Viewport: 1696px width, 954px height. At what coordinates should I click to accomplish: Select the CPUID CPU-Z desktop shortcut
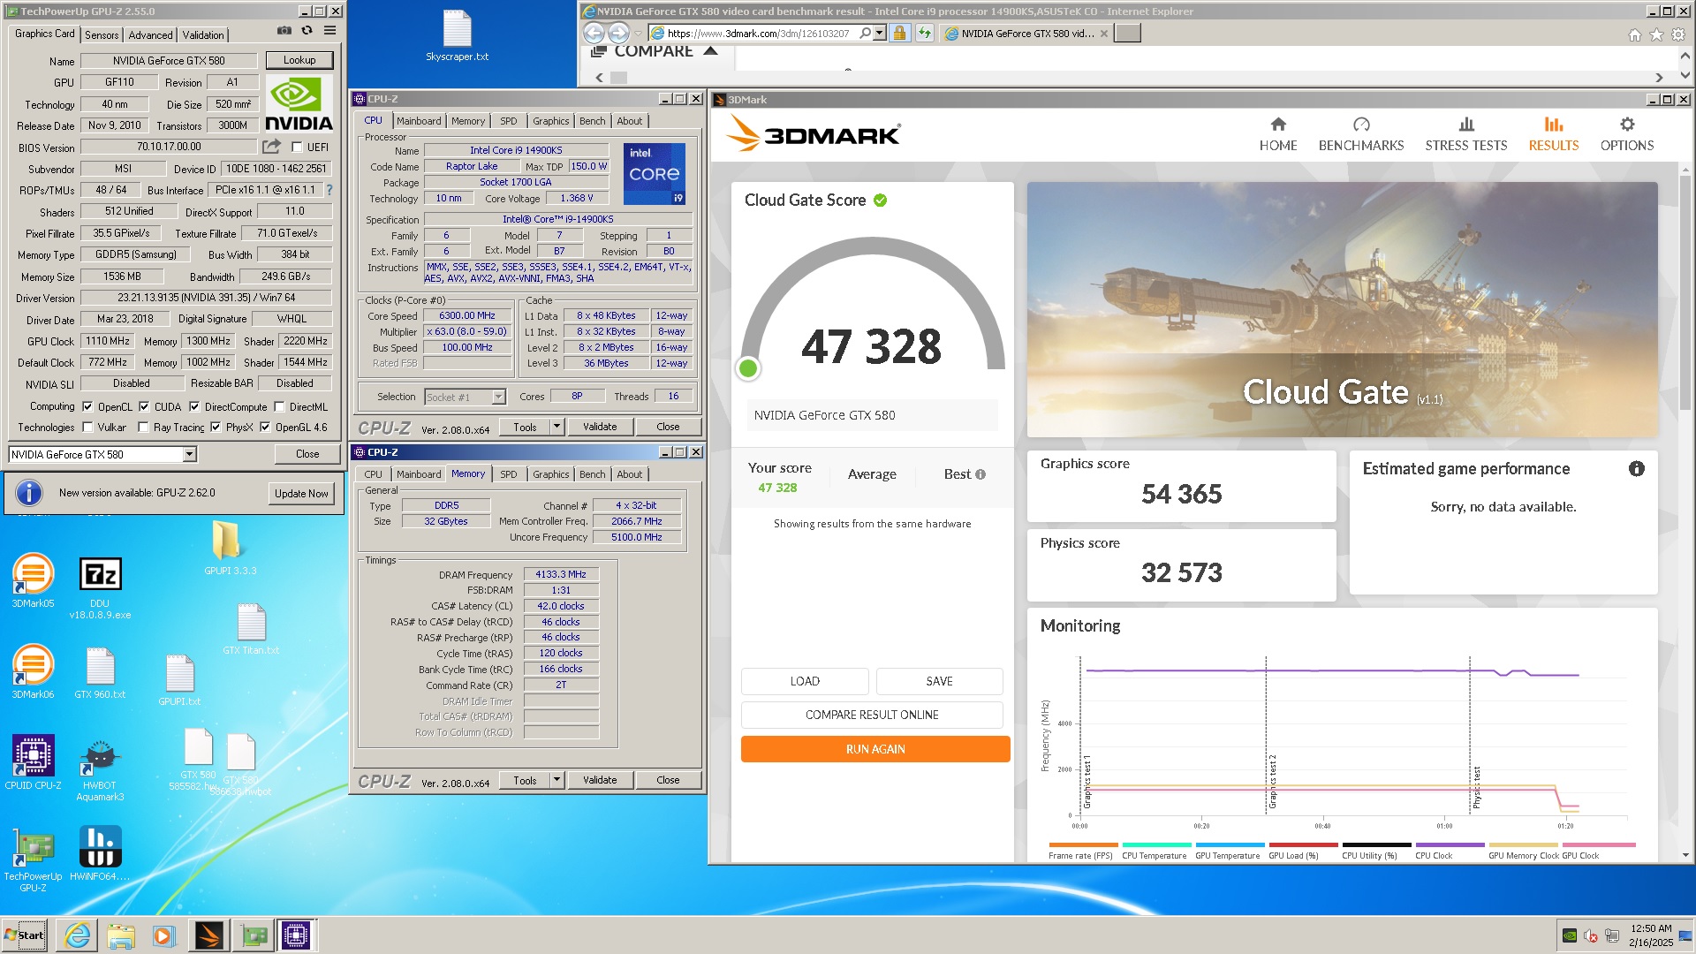pyautogui.click(x=33, y=762)
